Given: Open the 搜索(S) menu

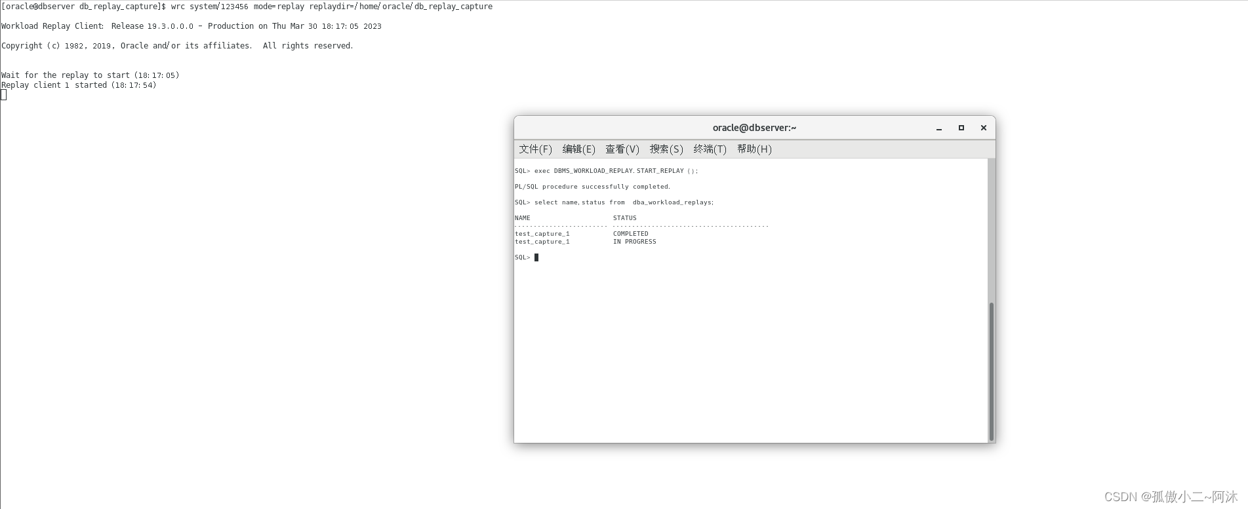Looking at the screenshot, I should click(x=666, y=149).
